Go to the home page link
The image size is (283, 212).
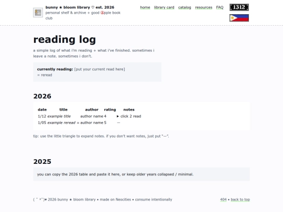click(x=145, y=7)
